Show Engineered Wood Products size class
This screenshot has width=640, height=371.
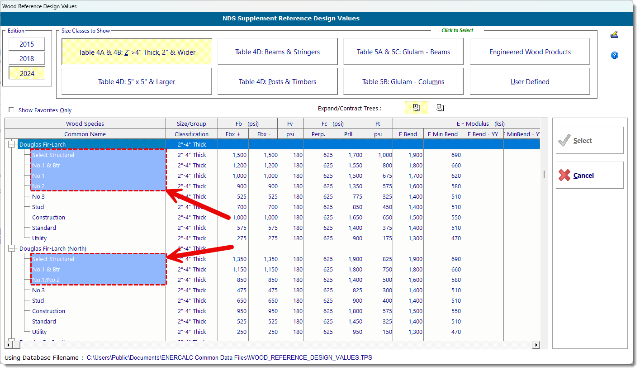pyautogui.click(x=530, y=52)
